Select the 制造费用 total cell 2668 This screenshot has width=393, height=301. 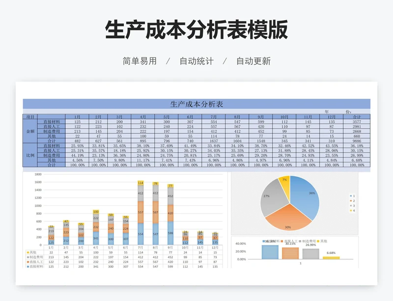click(x=357, y=131)
